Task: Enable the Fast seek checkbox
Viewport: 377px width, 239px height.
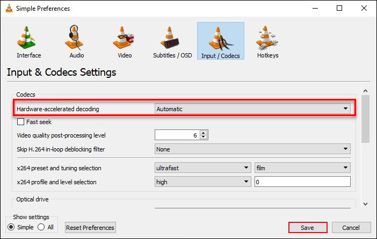Action: (x=20, y=122)
